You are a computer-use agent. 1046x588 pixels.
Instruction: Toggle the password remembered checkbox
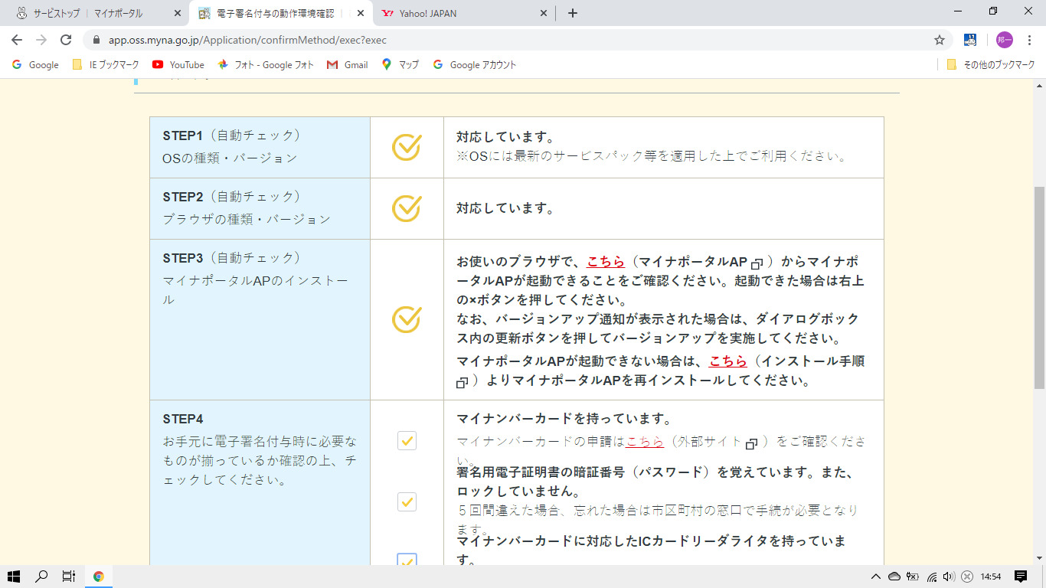click(407, 501)
